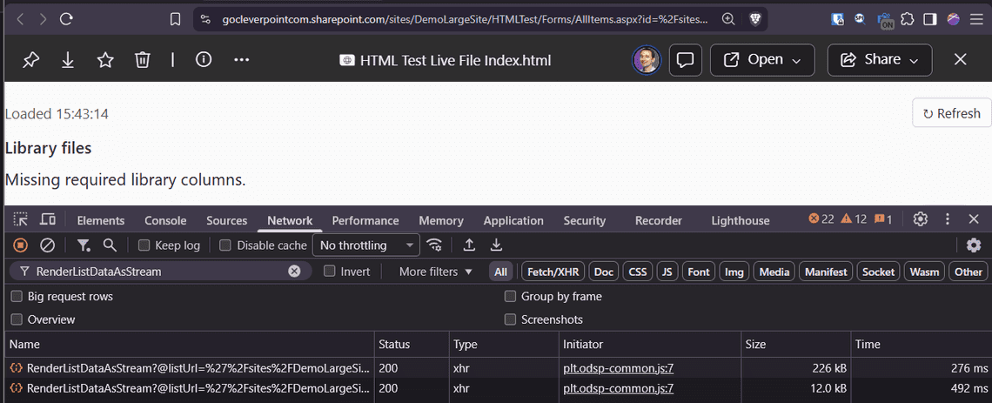Open Brave Shields lion icon
The height and width of the screenshot is (403, 992).
pyautogui.click(x=754, y=20)
